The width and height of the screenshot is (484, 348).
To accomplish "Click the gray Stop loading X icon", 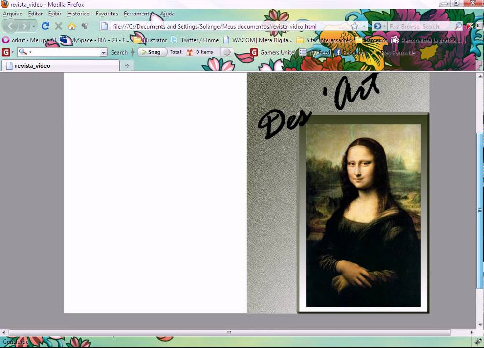I will point(58,26).
